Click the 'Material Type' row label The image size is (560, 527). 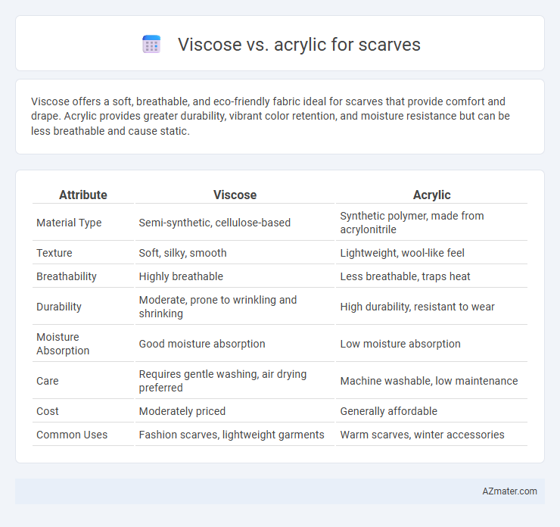[69, 223]
